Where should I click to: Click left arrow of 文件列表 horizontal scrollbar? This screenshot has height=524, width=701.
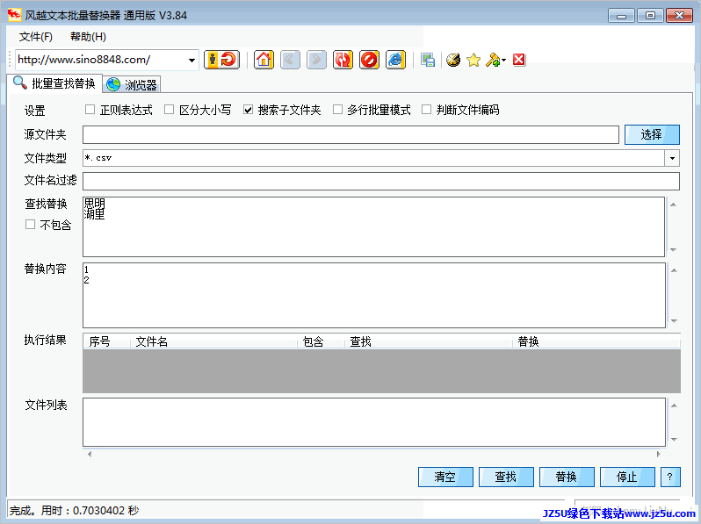tap(90, 454)
